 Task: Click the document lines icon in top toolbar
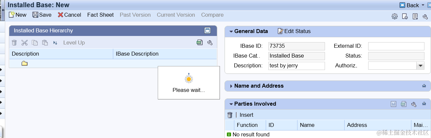(415, 16)
